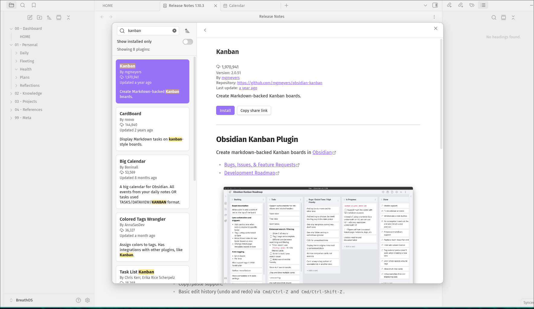Viewport: 534px width, 309px height.
Task: Collapse all headings in outline pane
Action: click(513, 17)
